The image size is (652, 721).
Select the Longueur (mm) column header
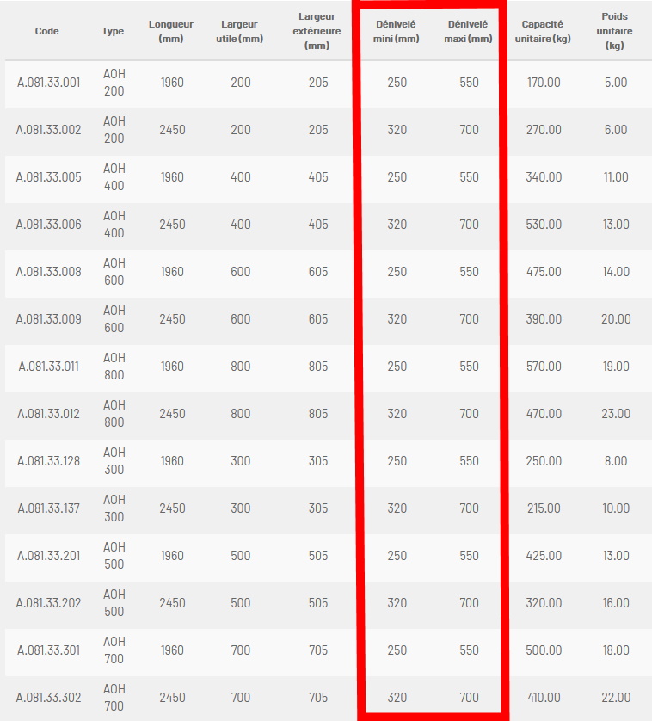click(171, 31)
